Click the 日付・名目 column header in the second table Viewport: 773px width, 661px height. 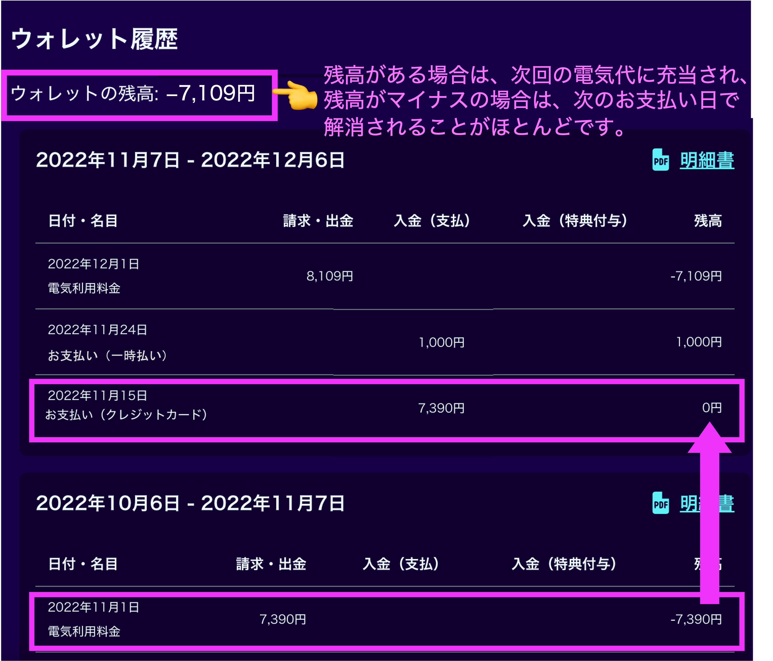point(83,564)
